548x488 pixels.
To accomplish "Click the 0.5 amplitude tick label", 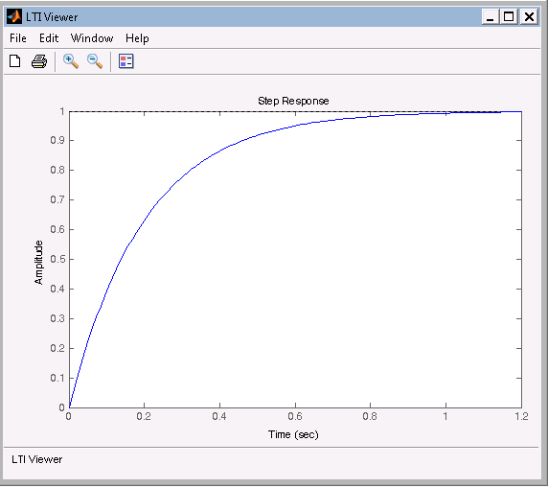I will pyautogui.click(x=57, y=259).
